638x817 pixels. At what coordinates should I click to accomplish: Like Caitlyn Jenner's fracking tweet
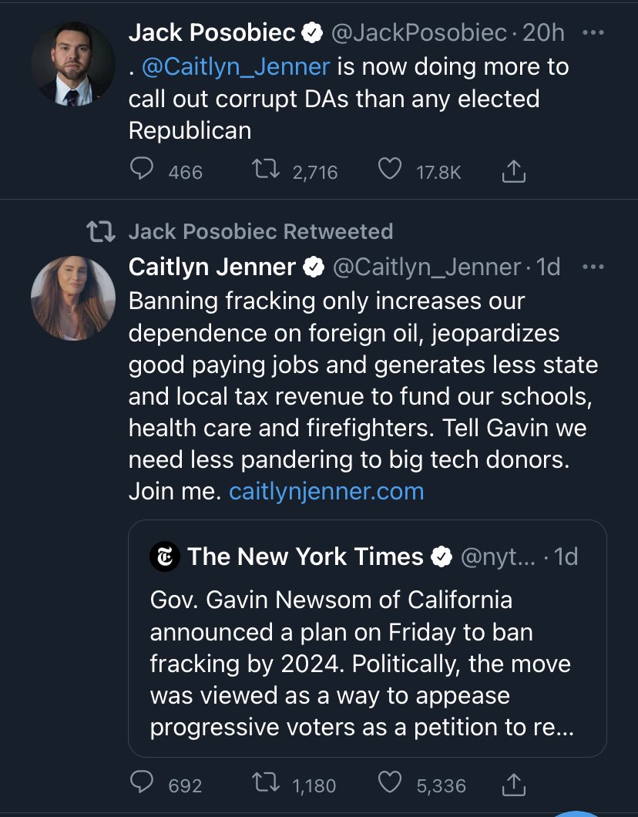(x=391, y=784)
